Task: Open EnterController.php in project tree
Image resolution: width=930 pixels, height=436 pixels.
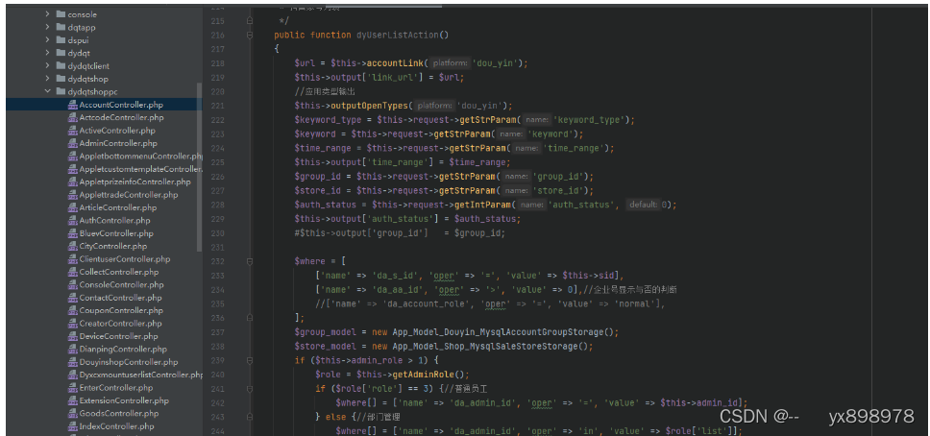Action: pyautogui.click(x=116, y=388)
